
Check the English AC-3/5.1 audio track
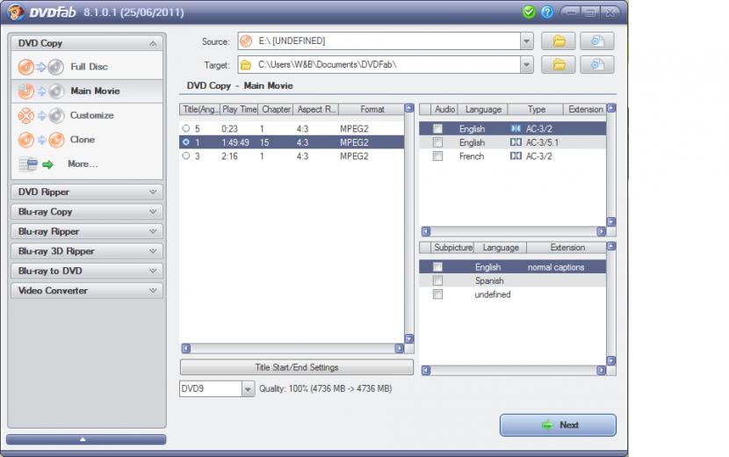click(437, 142)
